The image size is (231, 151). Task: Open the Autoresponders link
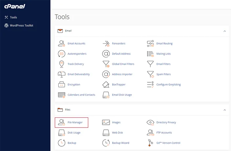point(77,54)
